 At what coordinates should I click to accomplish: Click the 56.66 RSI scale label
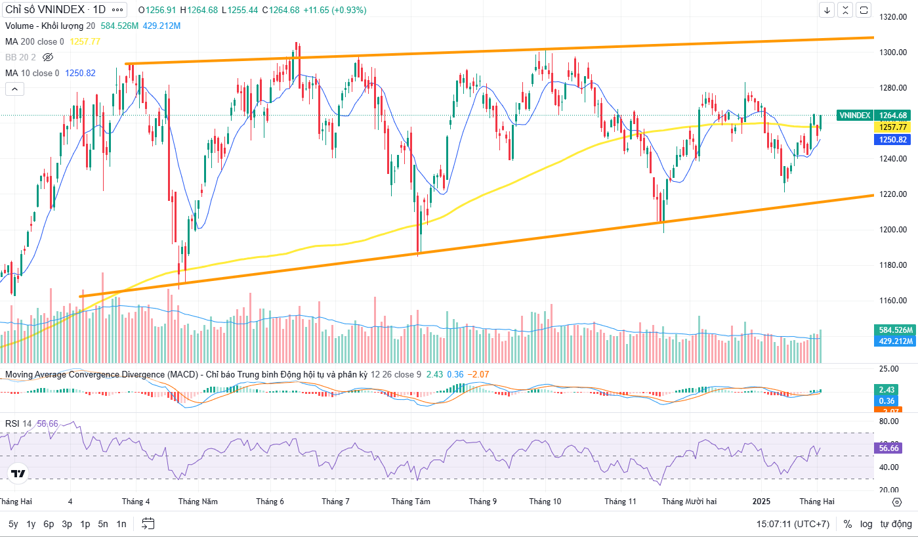(x=889, y=448)
